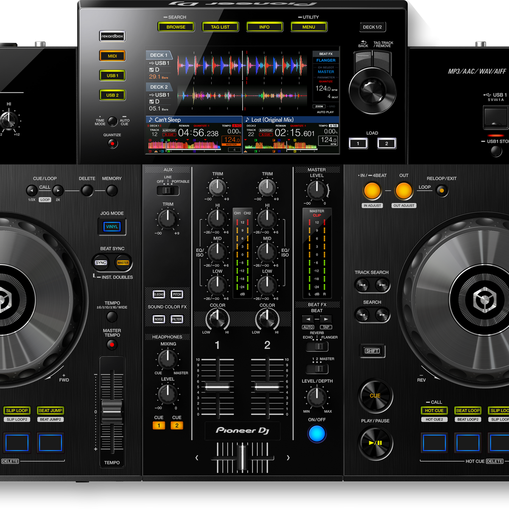Flip the AUX LINE/OFF/PORTABLE switch
The width and height of the screenshot is (509, 509).
click(x=168, y=190)
